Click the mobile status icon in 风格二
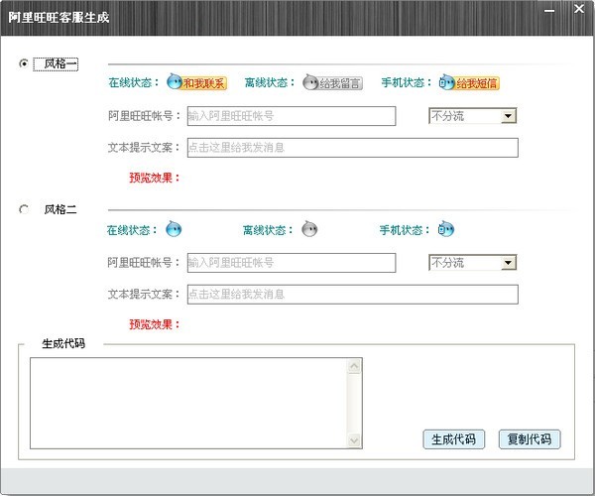Screen dimensions: 595x496 click(x=446, y=229)
